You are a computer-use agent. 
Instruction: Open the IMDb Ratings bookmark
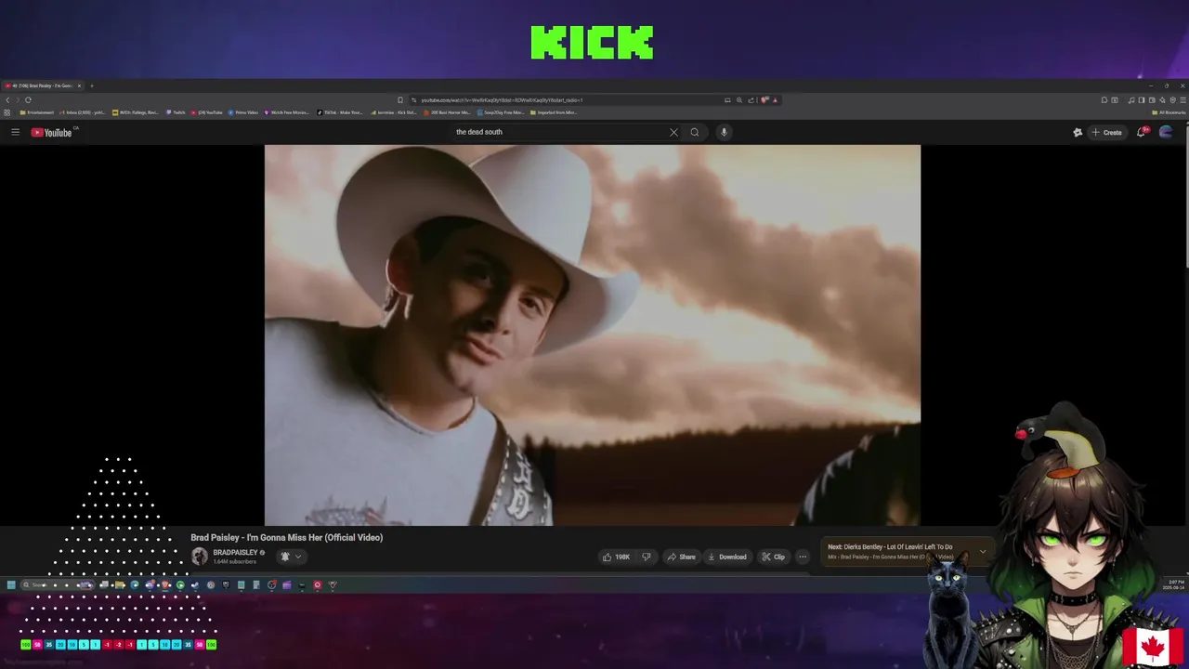(x=136, y=112)
